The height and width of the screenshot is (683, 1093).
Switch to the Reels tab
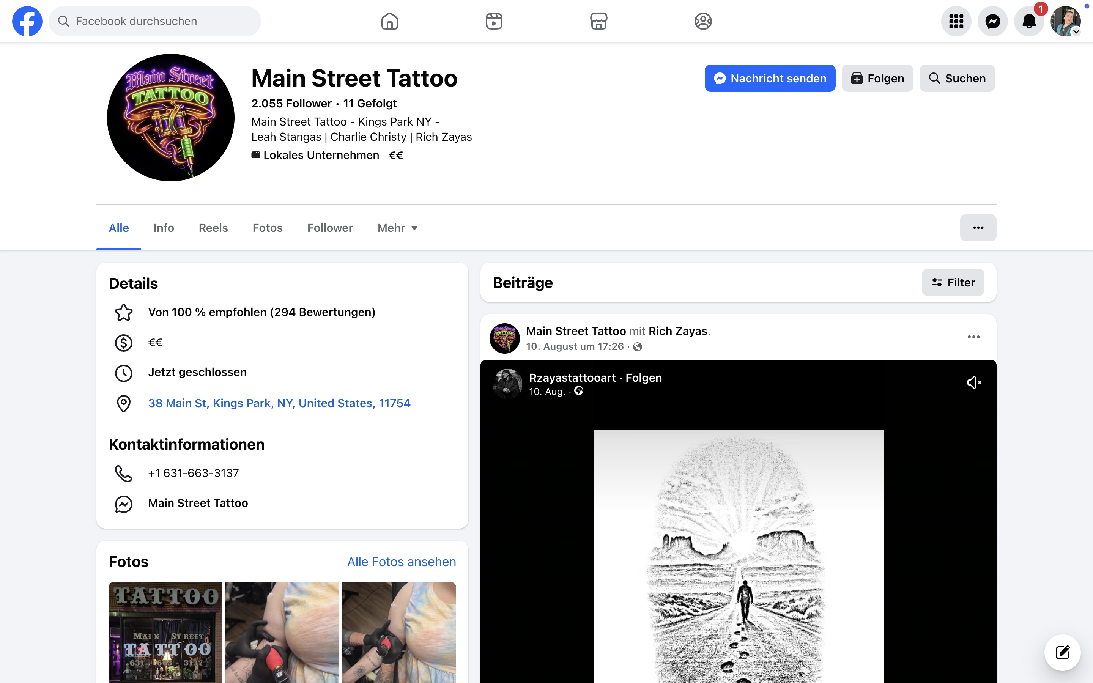coord(213,228)
